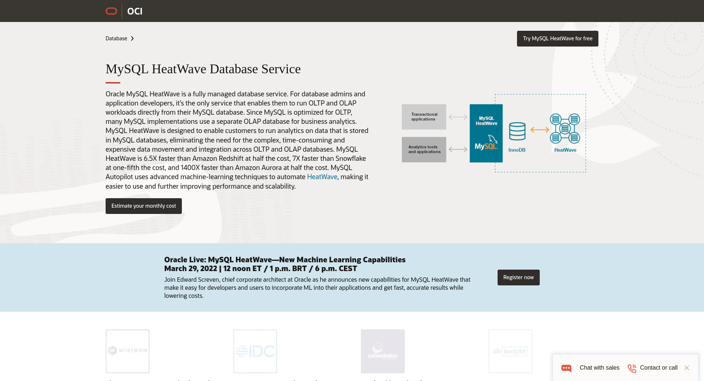This screenshot has height=381, width=704.
Task: Click the InnoDB database cylinder icon
Action: tap(517, 131)
